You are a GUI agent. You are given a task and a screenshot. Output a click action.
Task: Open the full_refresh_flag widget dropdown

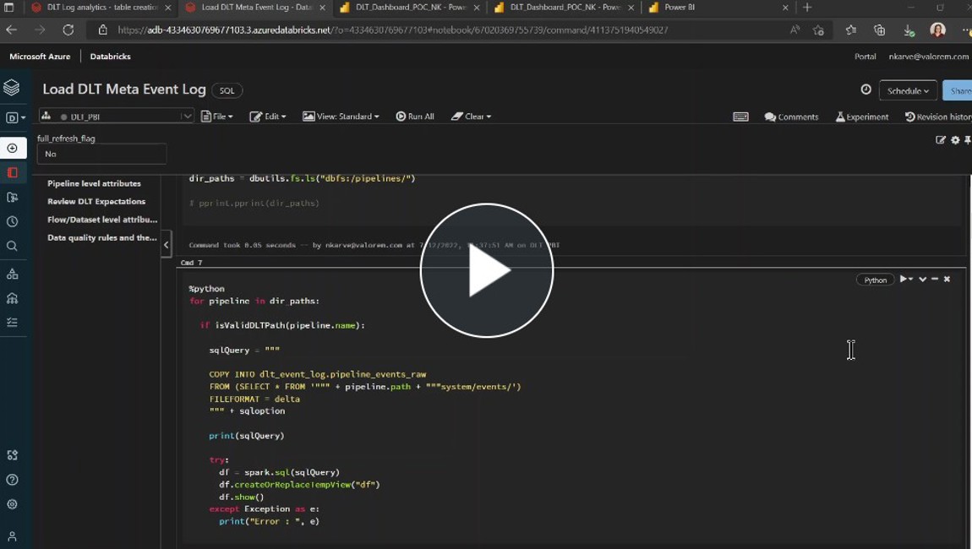point(101,154)
